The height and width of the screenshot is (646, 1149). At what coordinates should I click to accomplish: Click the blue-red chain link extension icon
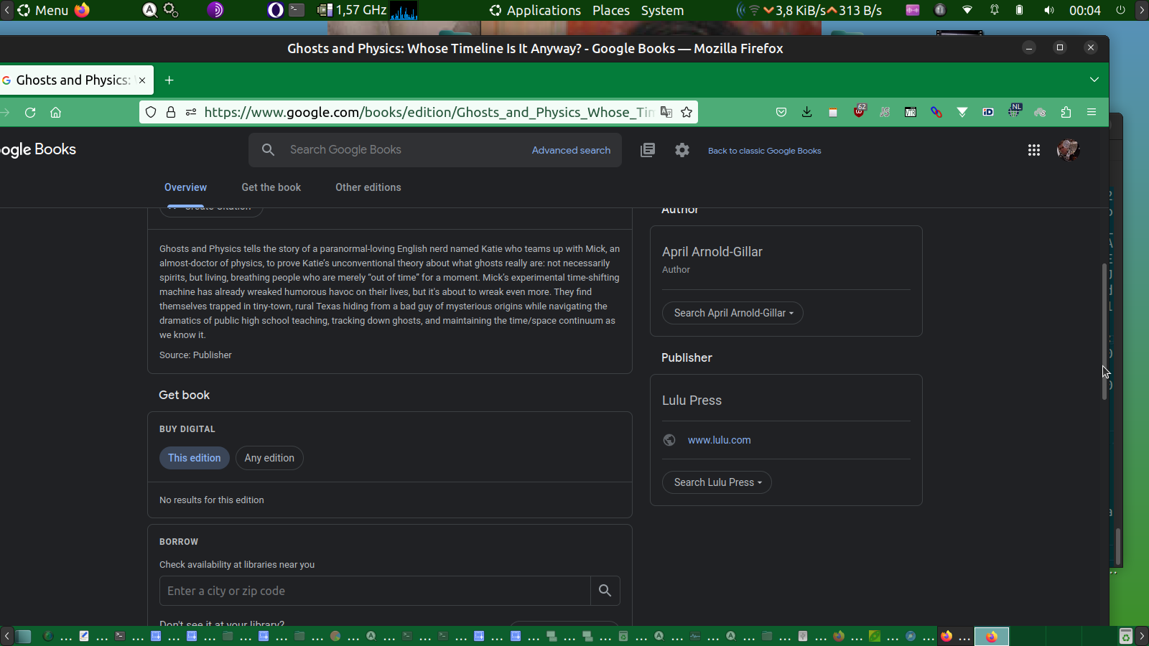coord(936,112)
